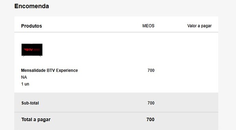Click the Total a pagar label

pyautogui.click(x=36, y=119)
